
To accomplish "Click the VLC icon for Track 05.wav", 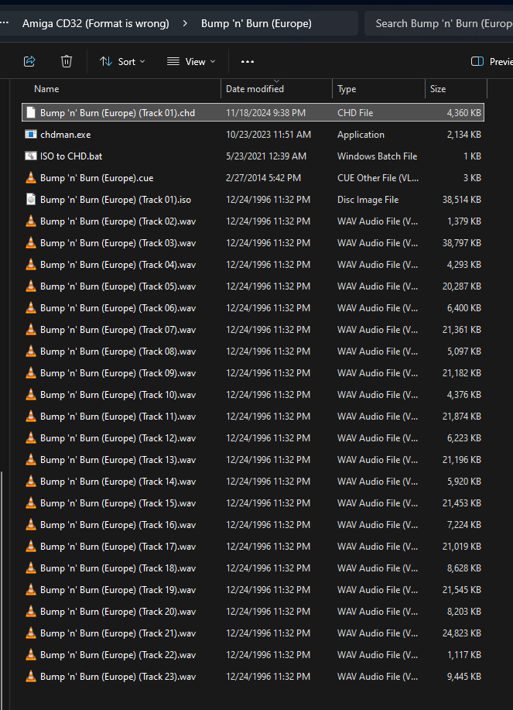I will [31, 286].
